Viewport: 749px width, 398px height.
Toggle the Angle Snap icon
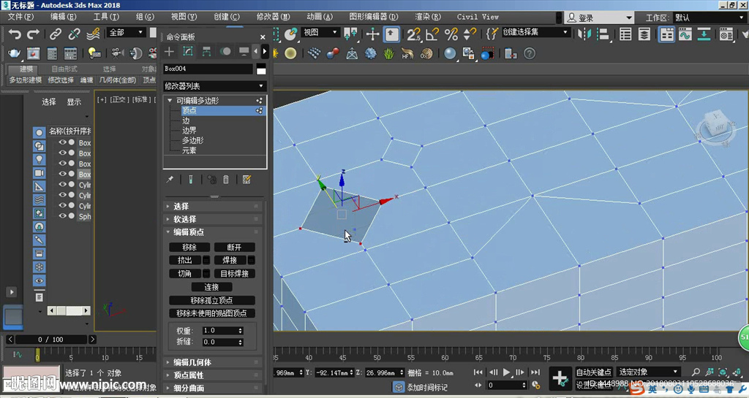coord(432,34)
